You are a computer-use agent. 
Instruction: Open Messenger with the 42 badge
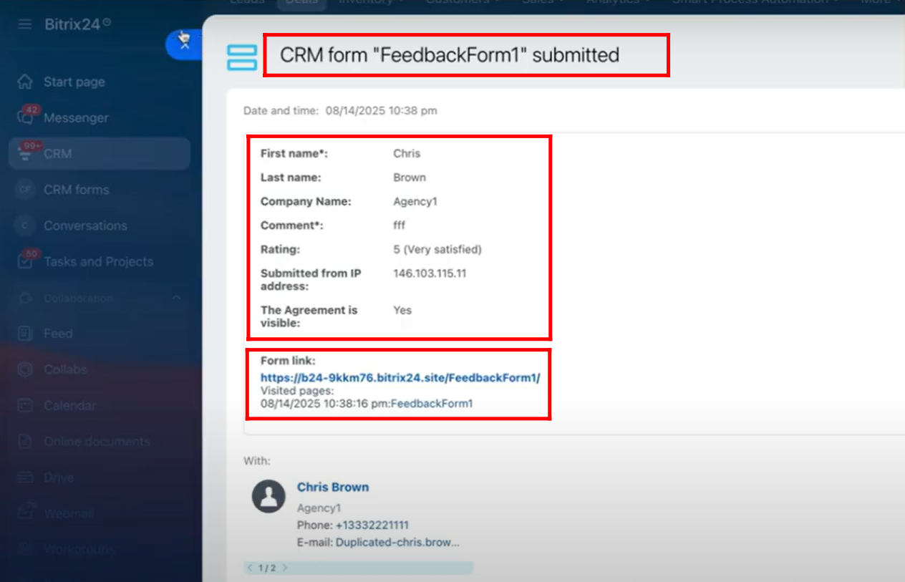pos(76,117)
